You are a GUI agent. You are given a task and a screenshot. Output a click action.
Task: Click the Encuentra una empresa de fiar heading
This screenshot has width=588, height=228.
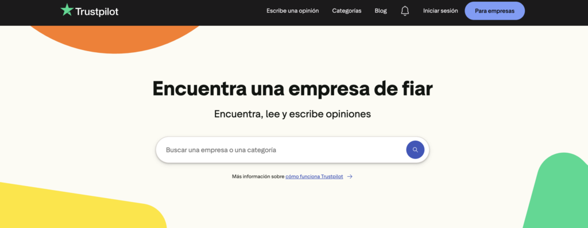(x=292, y=88)
